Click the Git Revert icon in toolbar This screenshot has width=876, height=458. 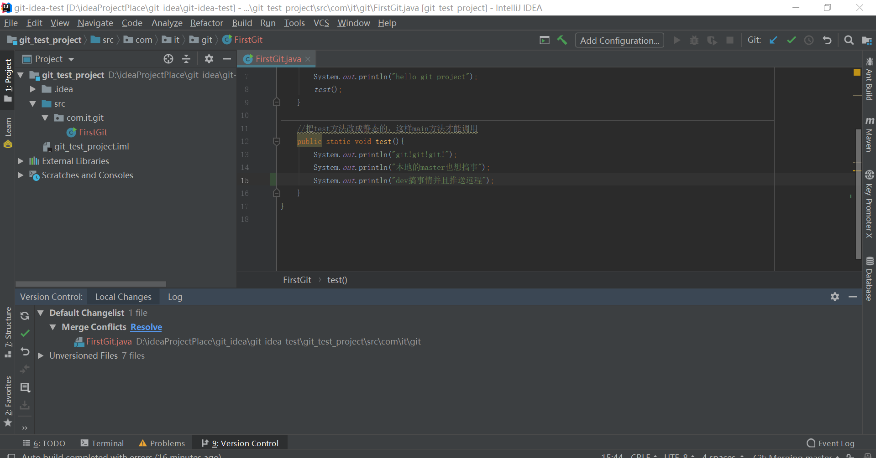pos(827,40)
